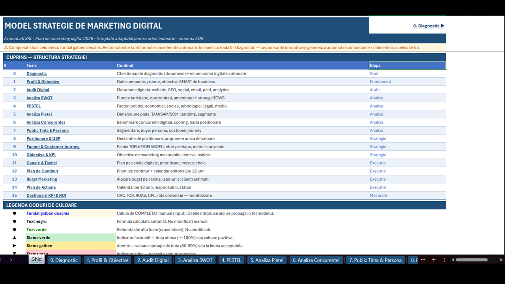Screen dimensions: 505x284
Task: Select the Chestionar de diagnostic description cell
Action: 242,74
